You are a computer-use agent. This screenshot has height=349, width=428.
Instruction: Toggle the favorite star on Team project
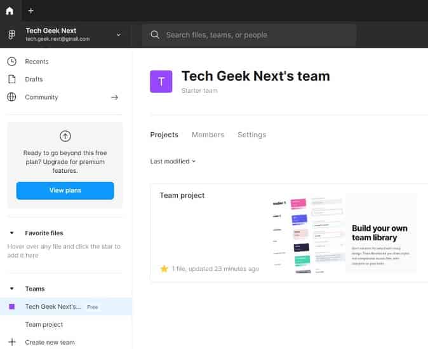pos(164,269)
